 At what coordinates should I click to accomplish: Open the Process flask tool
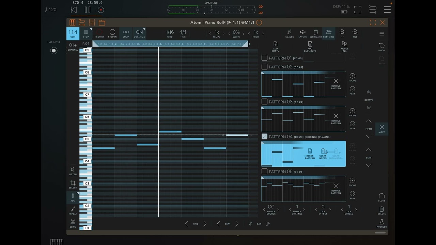pyautogui.click(x=381, y=223)
